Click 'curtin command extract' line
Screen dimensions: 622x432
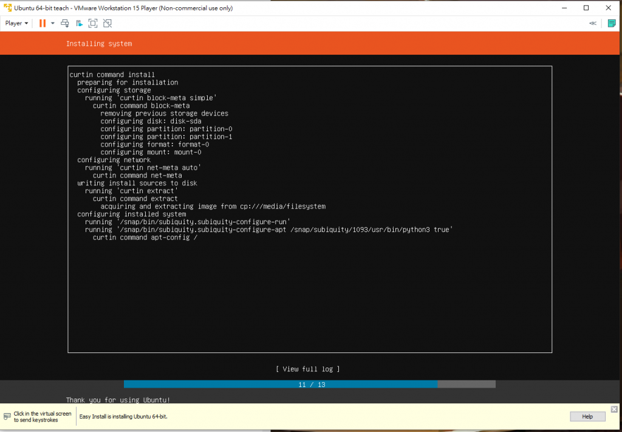point(135,198)
